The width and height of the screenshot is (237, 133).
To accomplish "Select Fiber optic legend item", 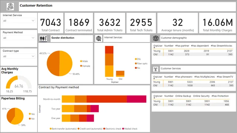I will (x=141, y=64).
